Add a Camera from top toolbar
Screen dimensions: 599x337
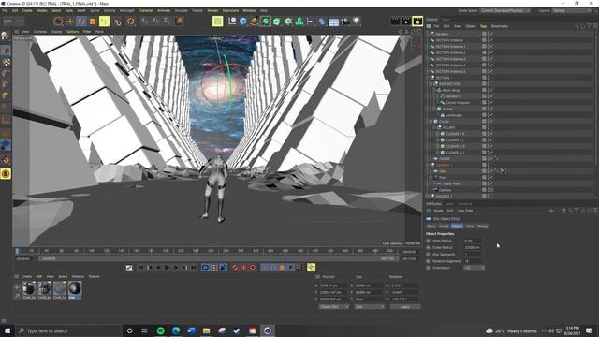[x=345, y=22]
